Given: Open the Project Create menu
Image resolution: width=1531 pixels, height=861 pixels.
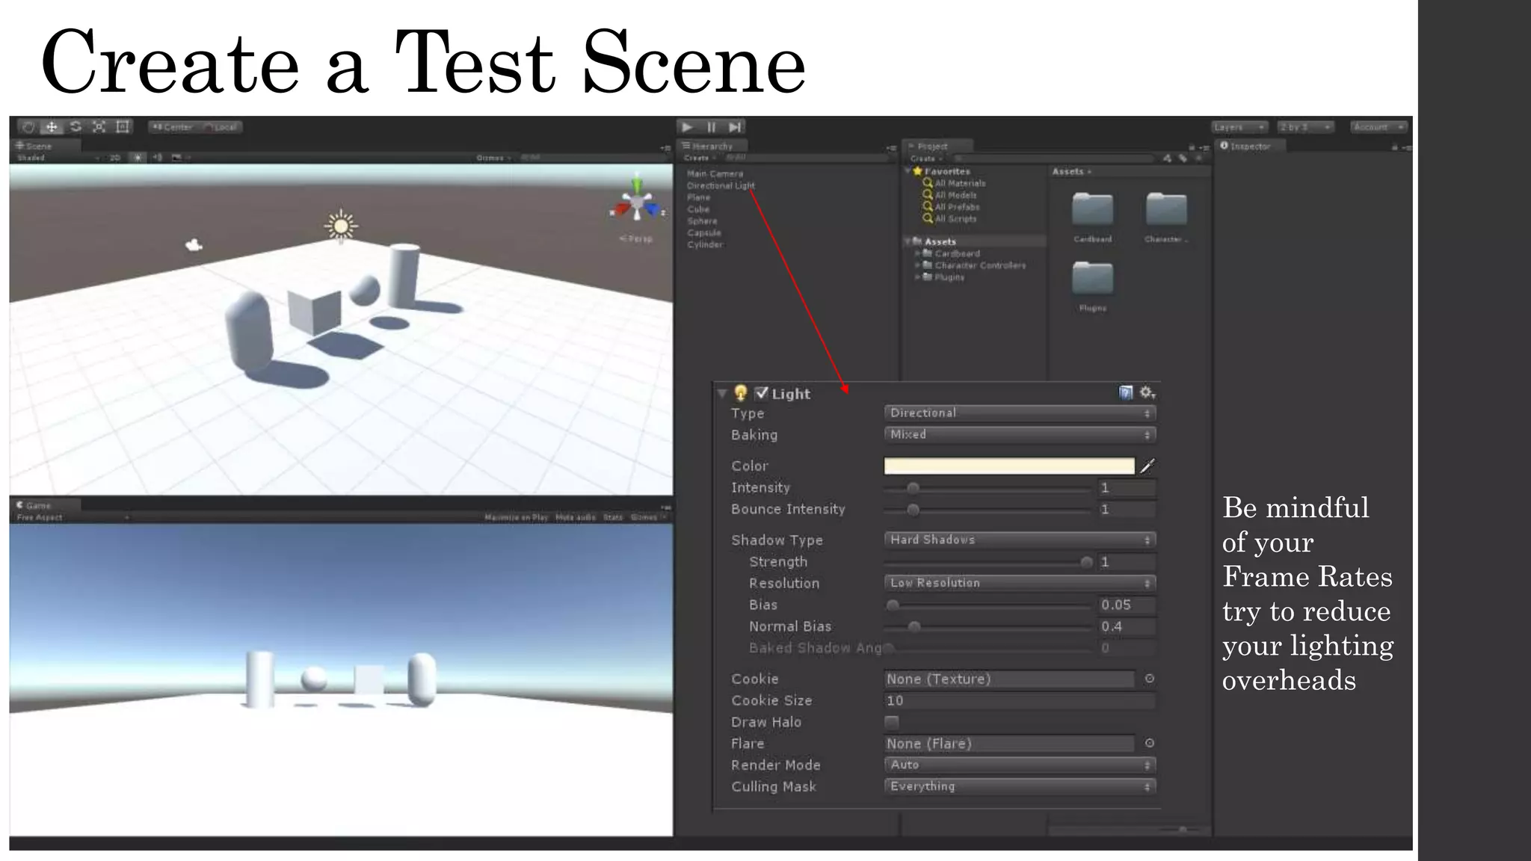Looking at the screenshot, I should 926,158.
